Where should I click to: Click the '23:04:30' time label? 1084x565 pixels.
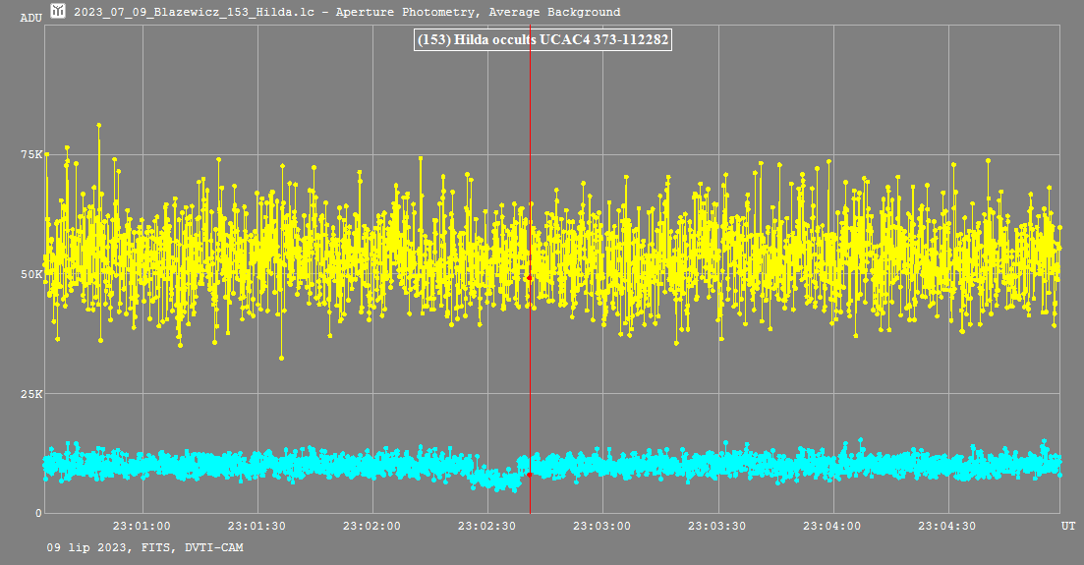point(947,526)
